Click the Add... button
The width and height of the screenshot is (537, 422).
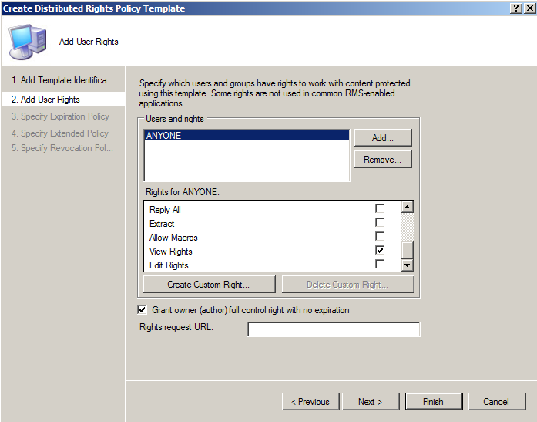pyautogui.click(x=382, y=138)
